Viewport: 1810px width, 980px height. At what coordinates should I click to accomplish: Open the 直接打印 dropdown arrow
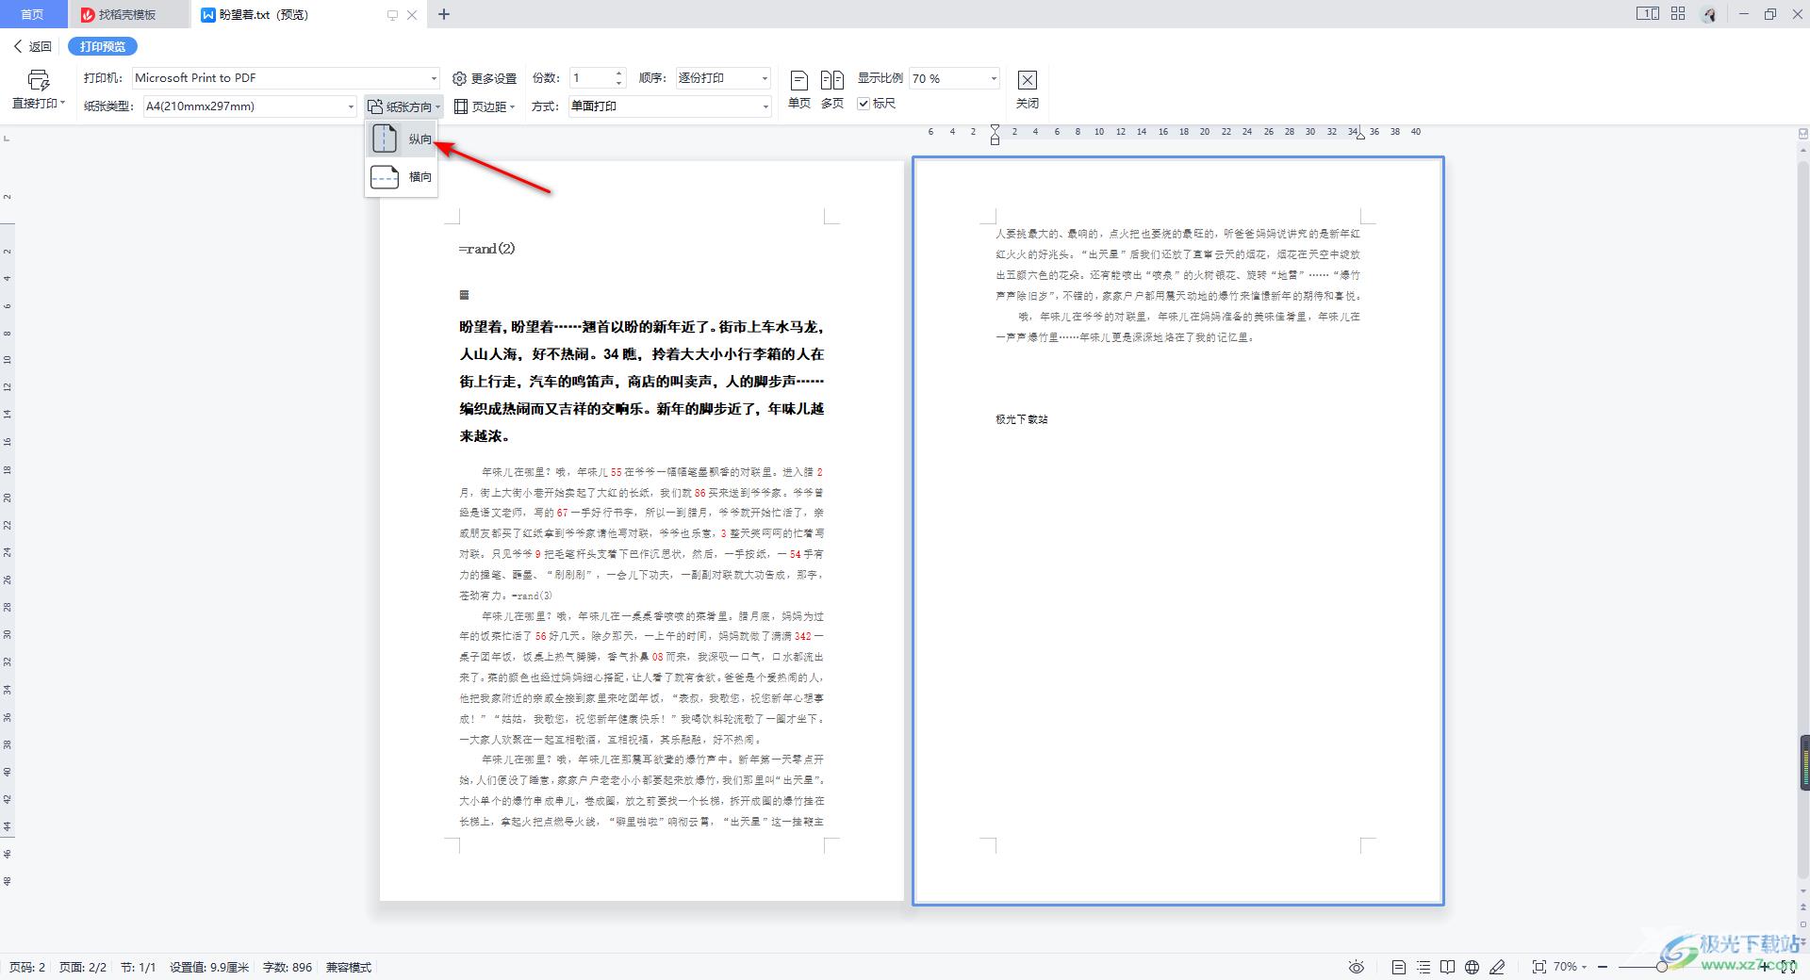(x=62, y=104)
